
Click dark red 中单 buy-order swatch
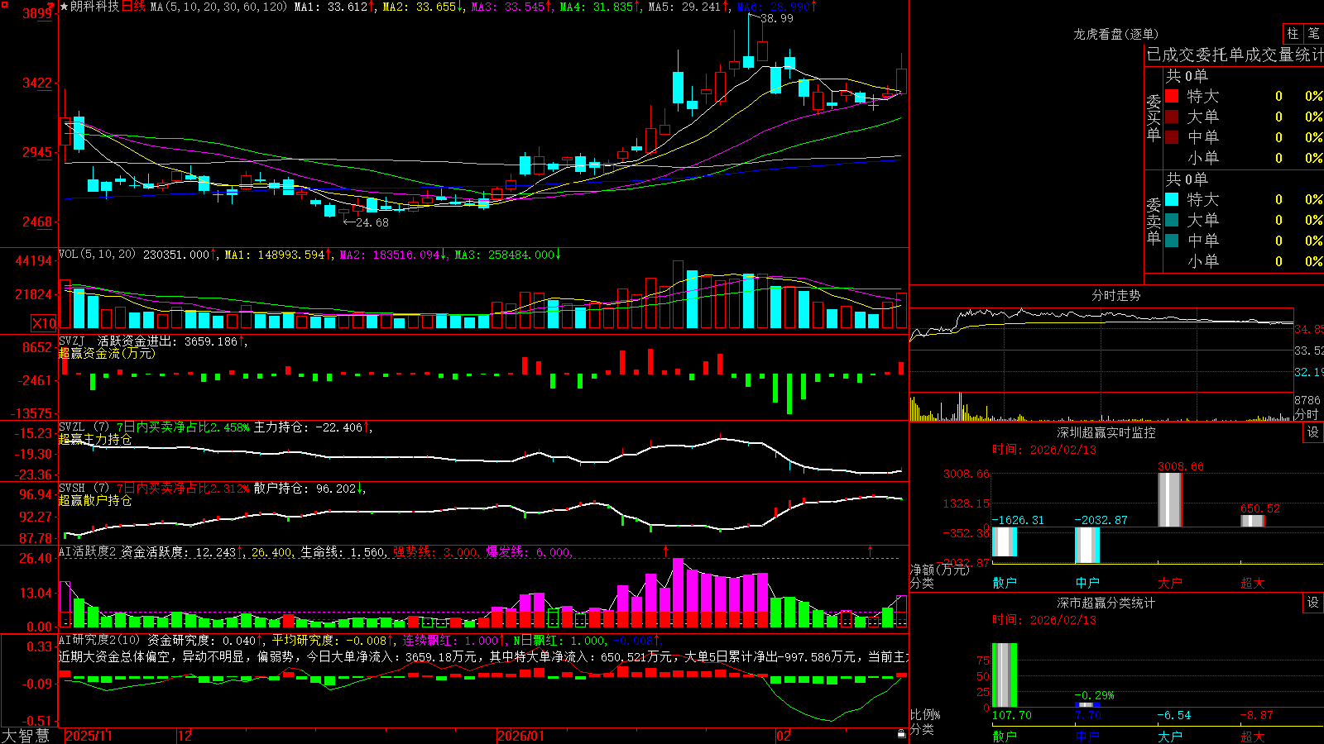1172,137
